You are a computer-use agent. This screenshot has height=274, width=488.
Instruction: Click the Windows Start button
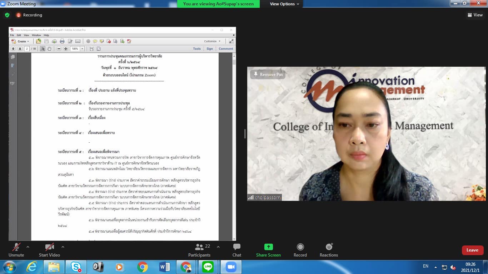[x=9, y=267]
